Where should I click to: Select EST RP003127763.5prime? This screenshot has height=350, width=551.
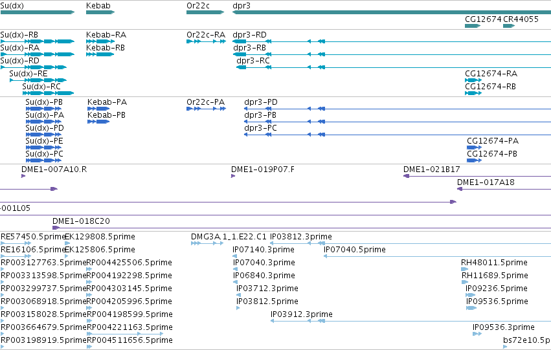pos(3,269)
